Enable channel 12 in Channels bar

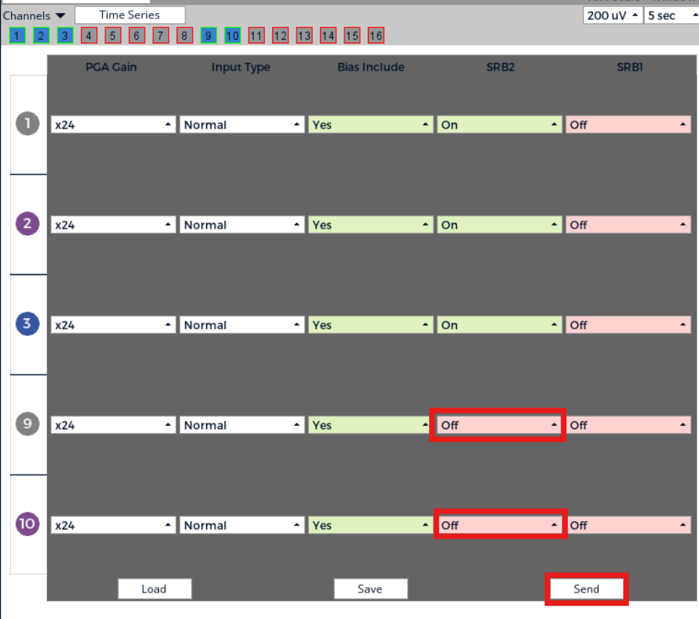tap(280, 35)
